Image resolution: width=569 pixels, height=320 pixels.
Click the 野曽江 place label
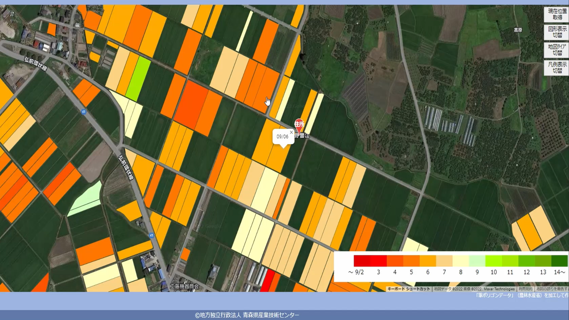point(302,135)
